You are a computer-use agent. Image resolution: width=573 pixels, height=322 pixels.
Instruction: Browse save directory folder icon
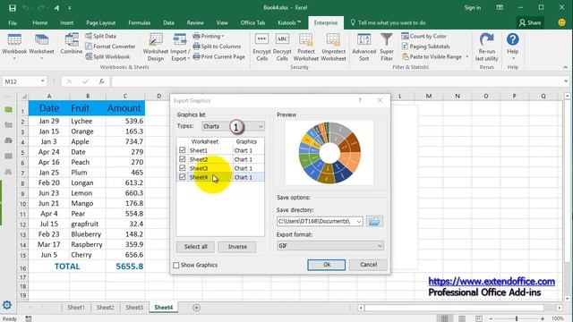coord(374,221)
